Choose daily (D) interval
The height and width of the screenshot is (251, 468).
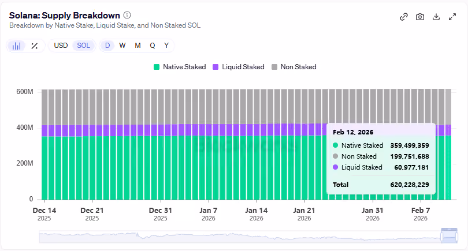(x=107, y=46)
